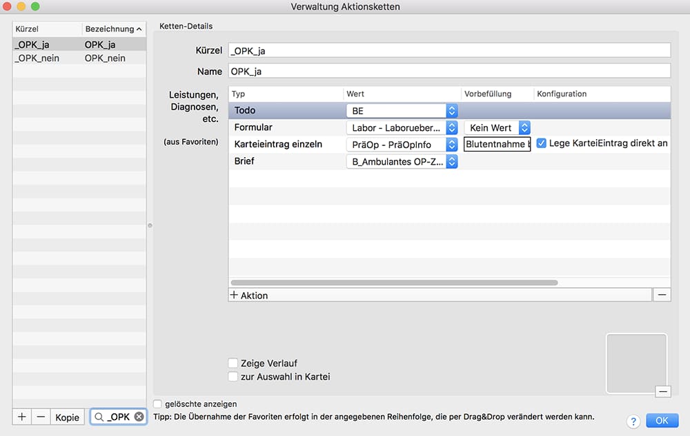Uncheck Lege KarteiEintrag direkt an
Screen dimensions: 690x436
click(541, 143)
